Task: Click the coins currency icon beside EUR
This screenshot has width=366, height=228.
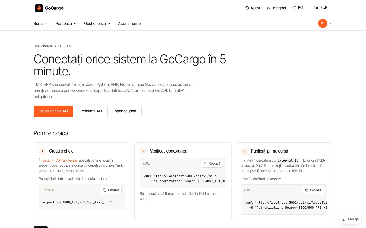Action: 316,8
